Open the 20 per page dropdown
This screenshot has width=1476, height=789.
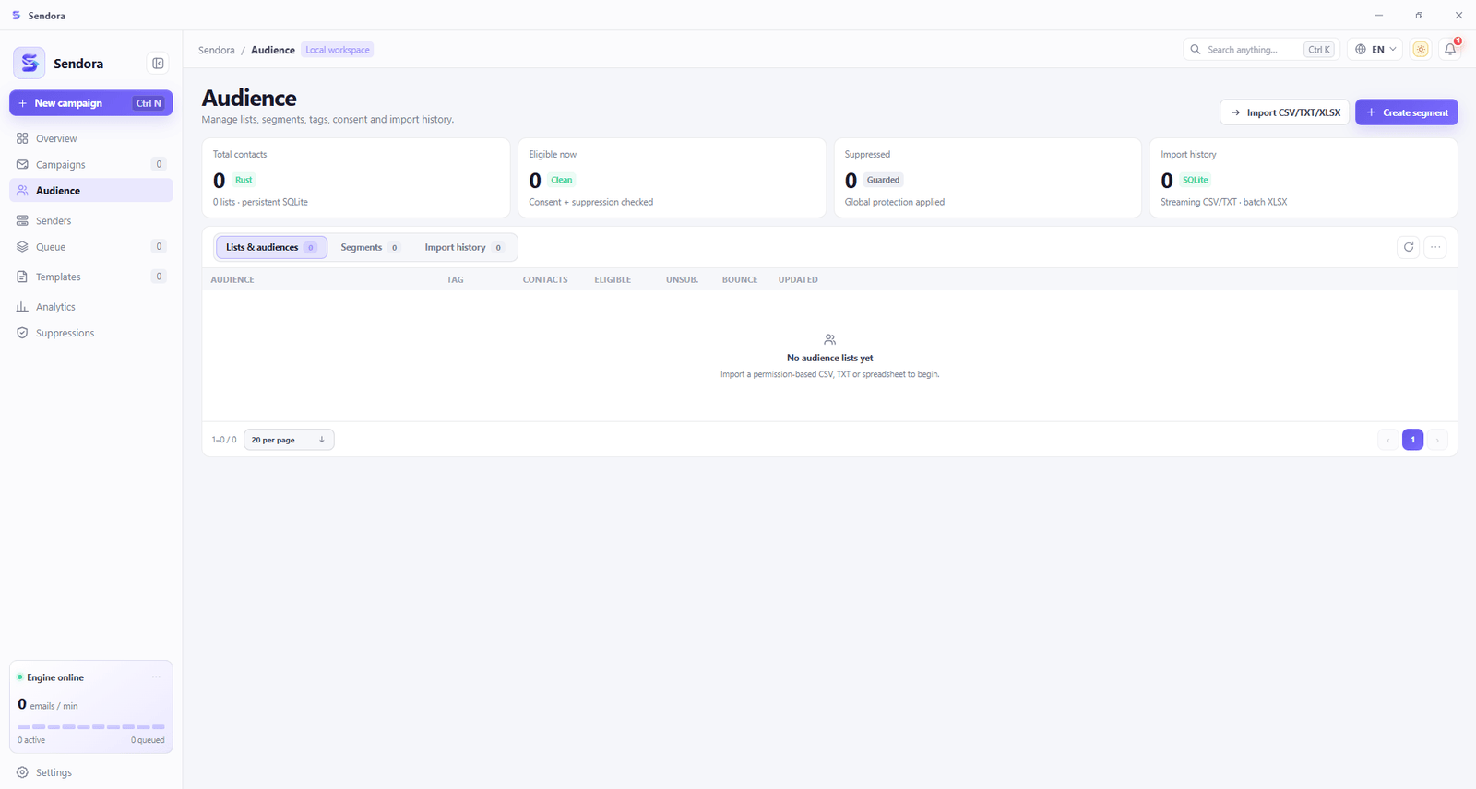[289, 440]
